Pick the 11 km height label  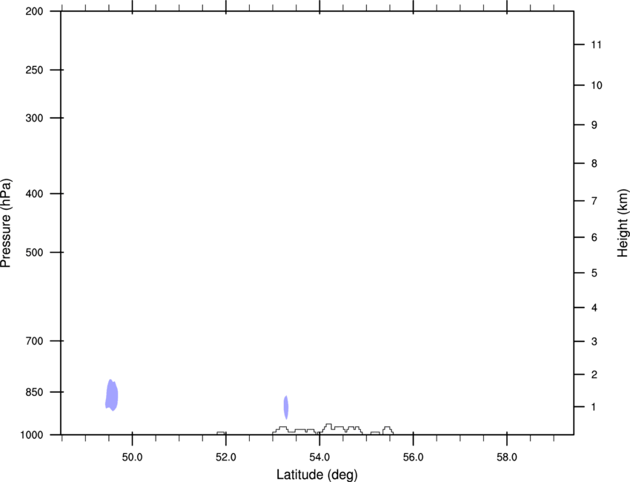pyautogui.click(x=596, y=44)
